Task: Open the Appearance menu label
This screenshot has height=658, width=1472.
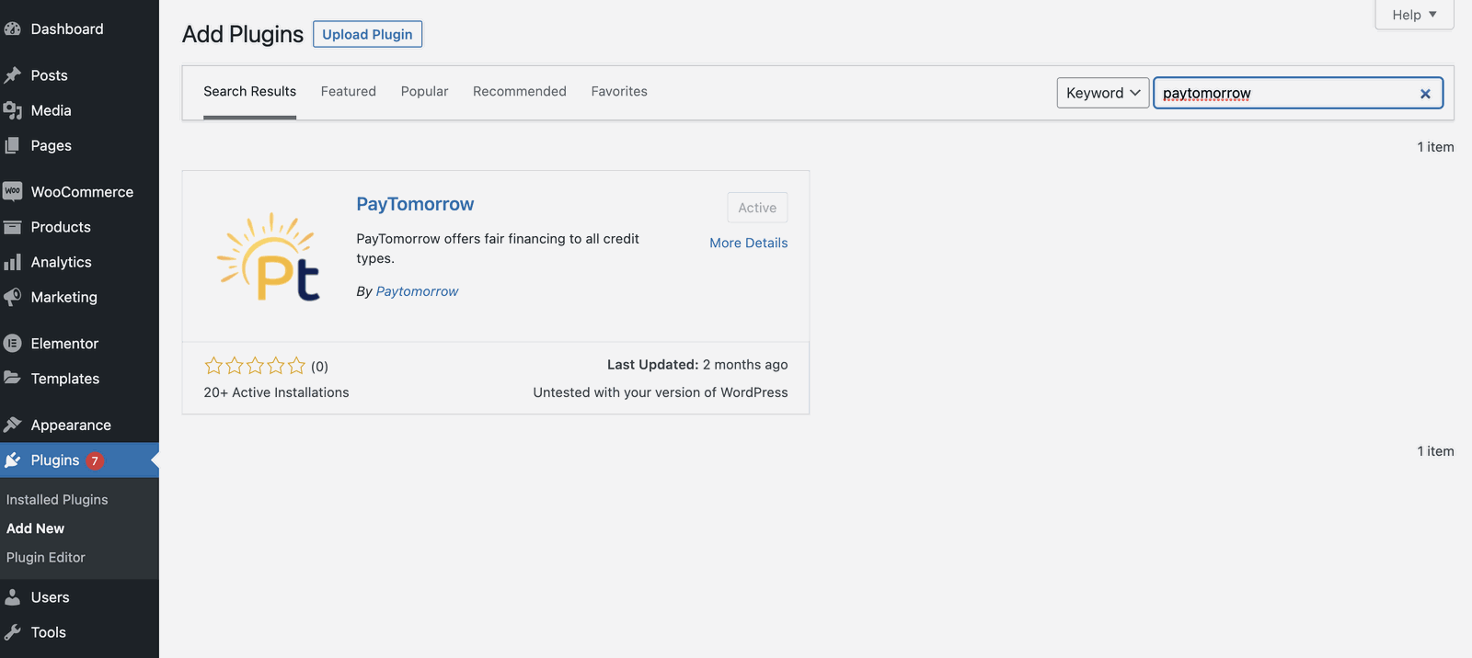Action: [x=71, y=425]
